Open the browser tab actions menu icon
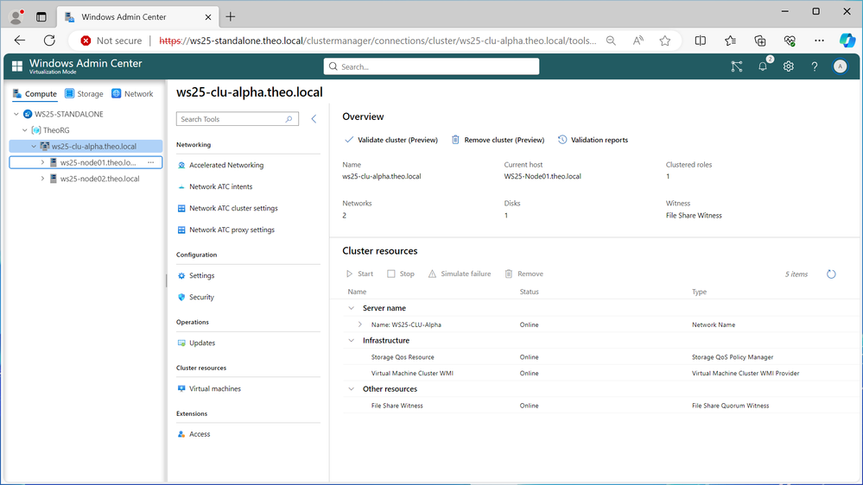The image size is (863, 485). [41, 17]
